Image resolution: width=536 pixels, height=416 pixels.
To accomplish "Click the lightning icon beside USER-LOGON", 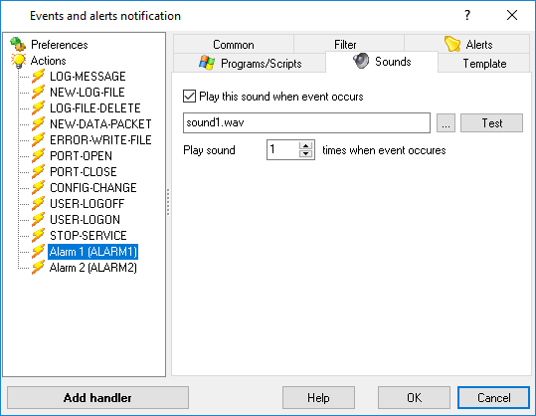I will (38, 219).
